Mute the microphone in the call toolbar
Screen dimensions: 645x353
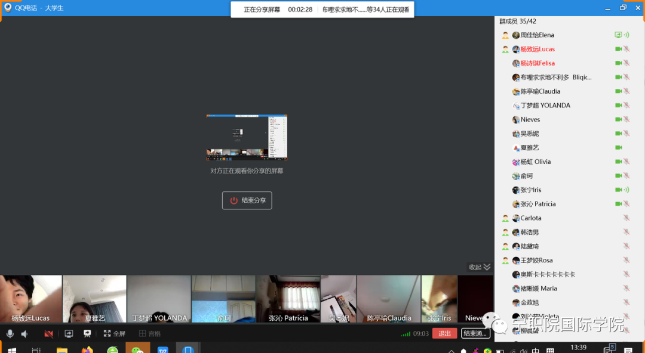click(x=10, y=334)
